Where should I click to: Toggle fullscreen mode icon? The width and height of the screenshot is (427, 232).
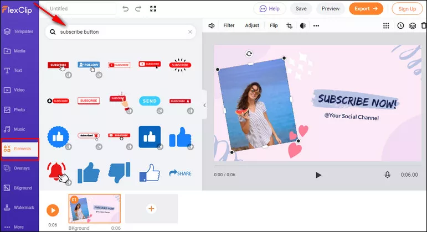(153, 9)
